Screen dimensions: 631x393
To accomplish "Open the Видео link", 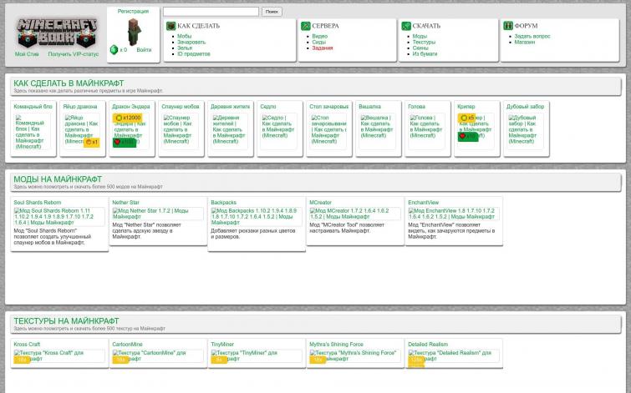I will [319, 36].
